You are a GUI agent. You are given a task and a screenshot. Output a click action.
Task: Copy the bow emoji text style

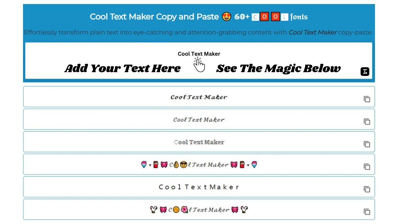click(367, 212)
